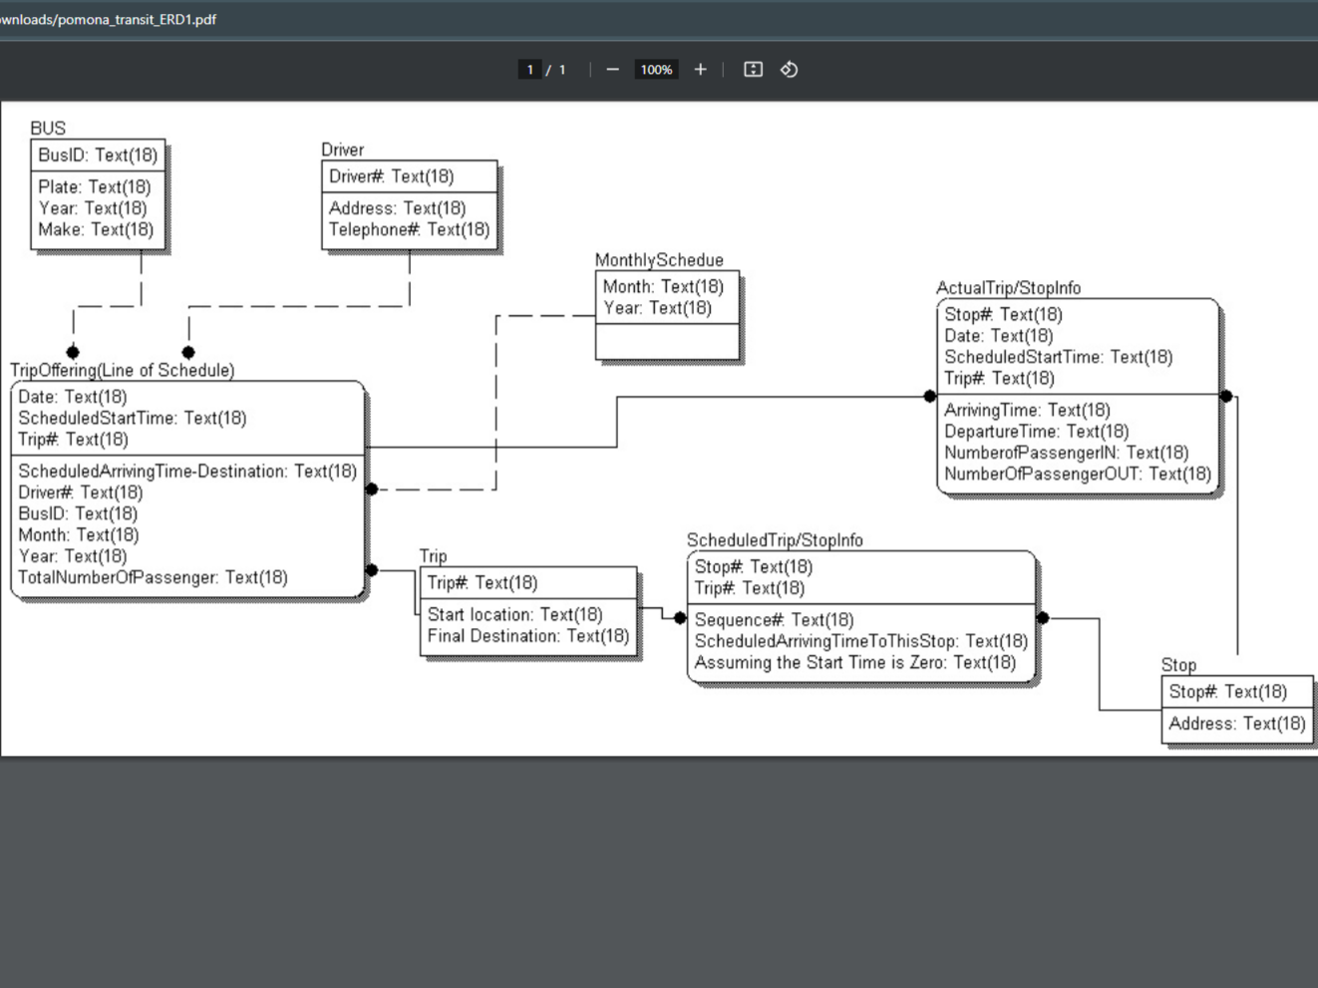This screenshot has height=988, width=1318.
Task: Click the Driver entity title
Action: (x=342, y=150)
